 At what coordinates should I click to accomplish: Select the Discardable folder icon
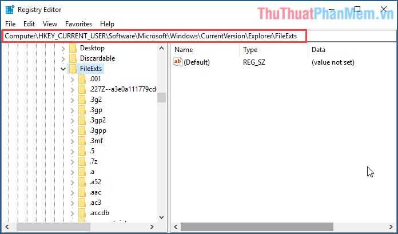pyautogui.click(x=73, y=58)
